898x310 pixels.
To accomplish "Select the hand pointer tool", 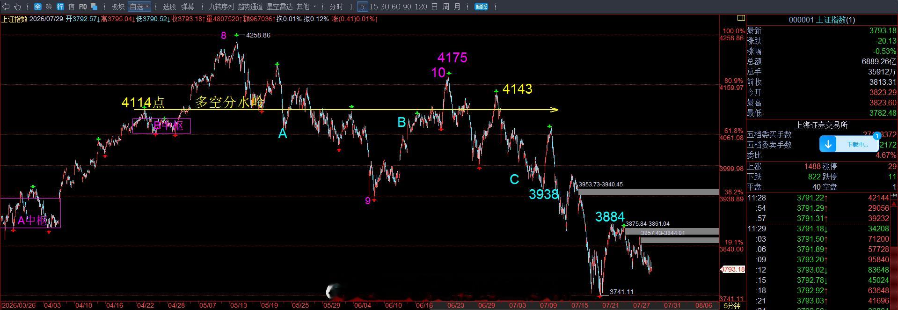I will coord(17,7).
